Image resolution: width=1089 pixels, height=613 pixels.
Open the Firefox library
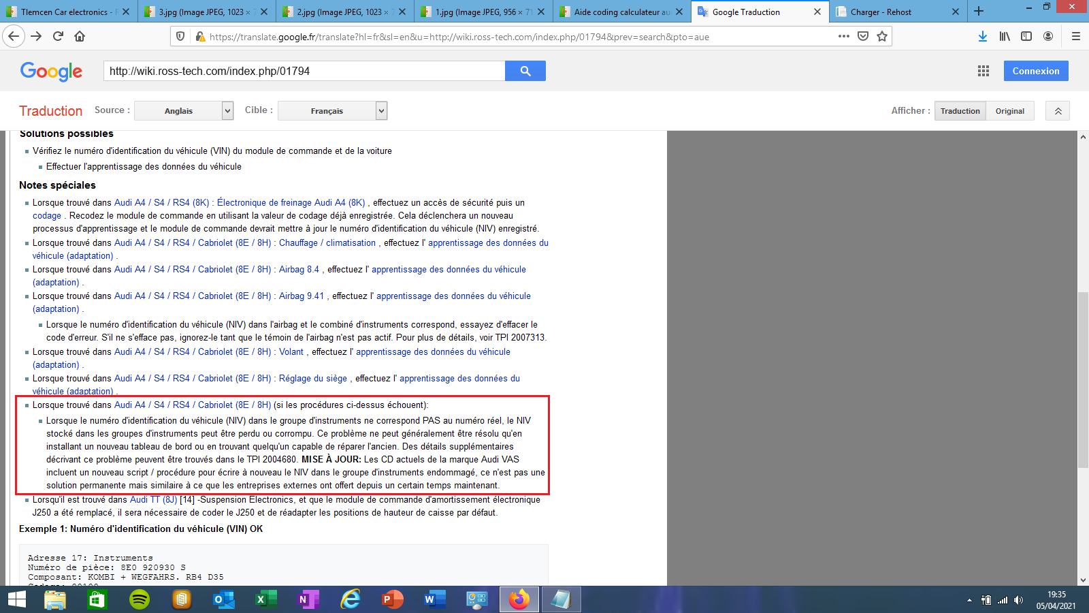point(1005,36)
